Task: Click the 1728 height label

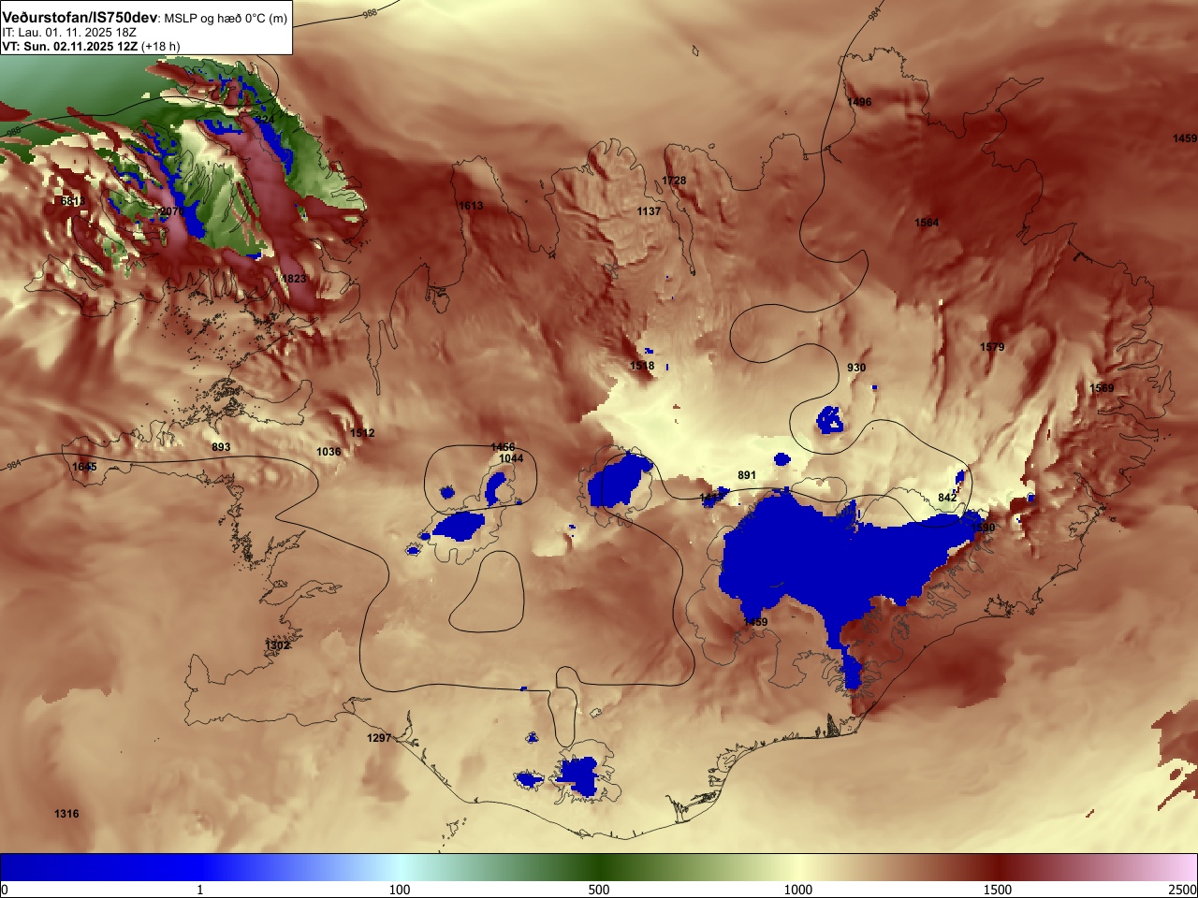Action: tap(674, 181)
